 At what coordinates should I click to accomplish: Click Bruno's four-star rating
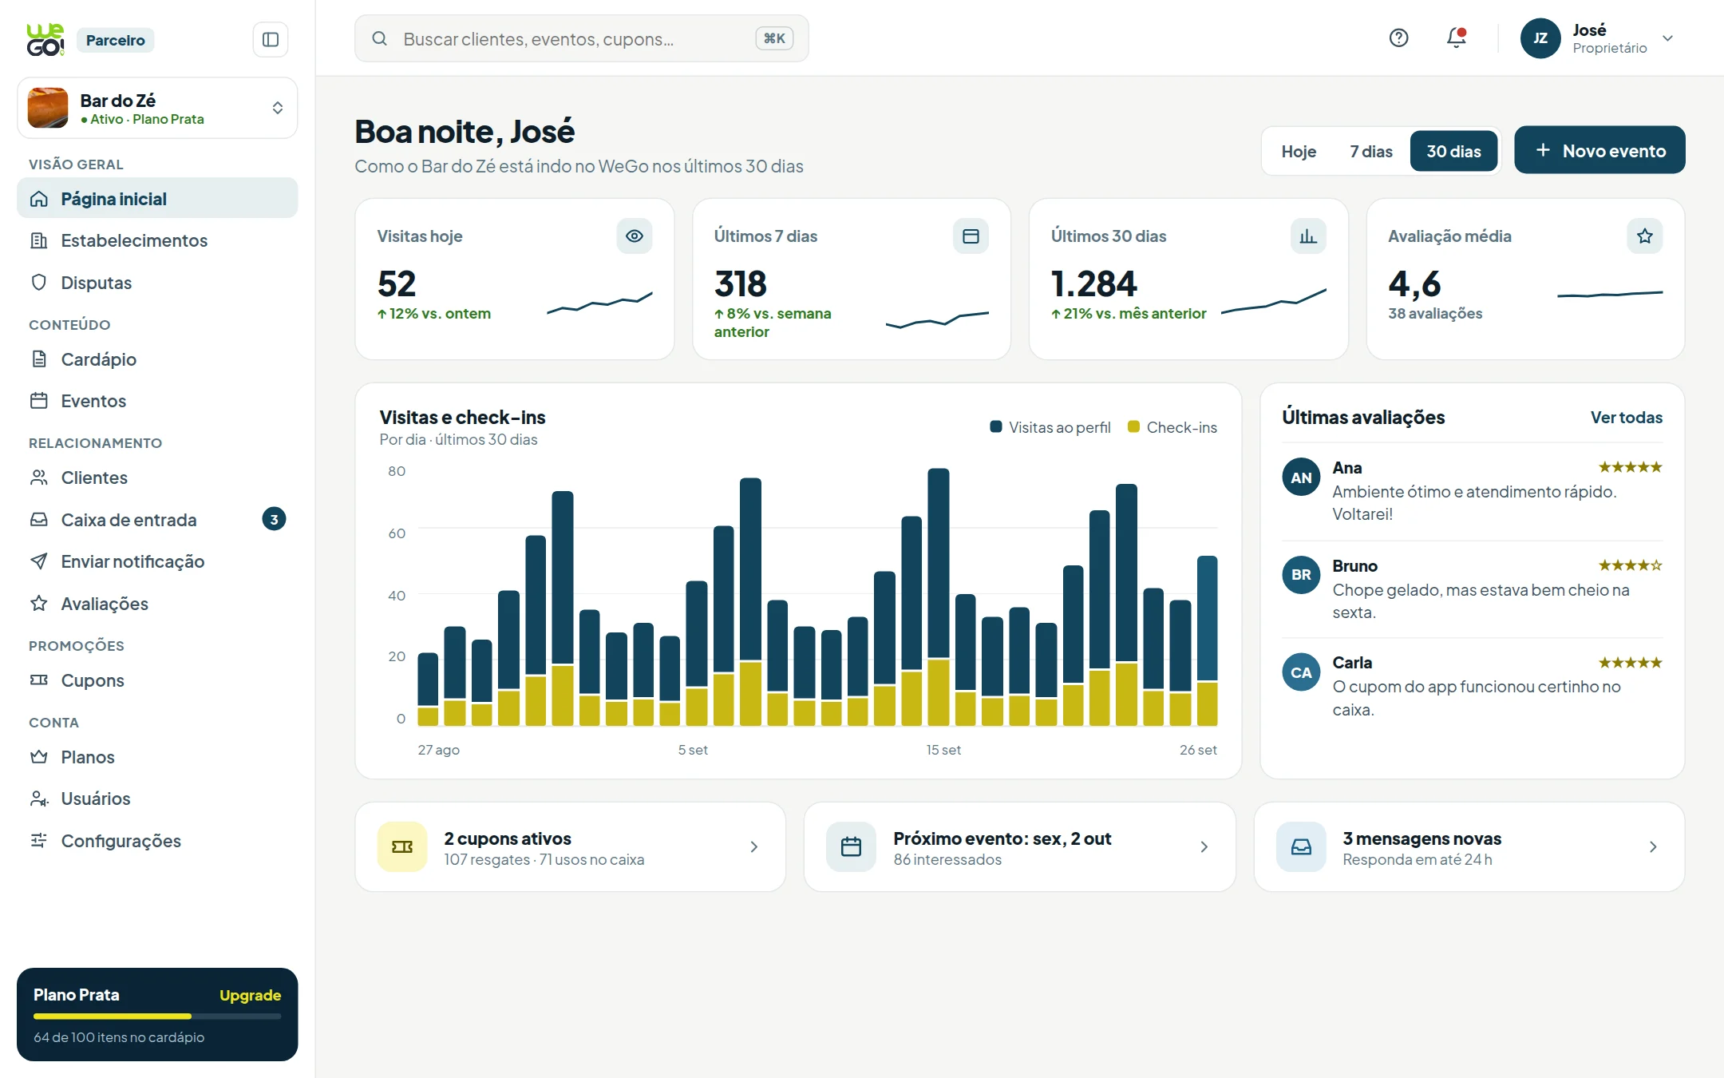point(1631,565)
